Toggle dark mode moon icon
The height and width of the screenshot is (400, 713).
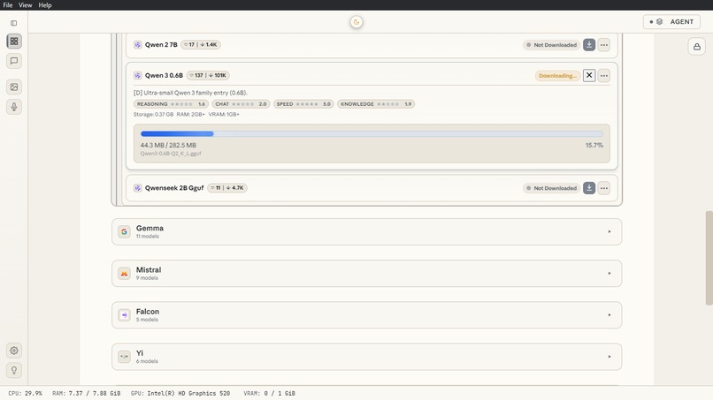[x=356, y=22]
